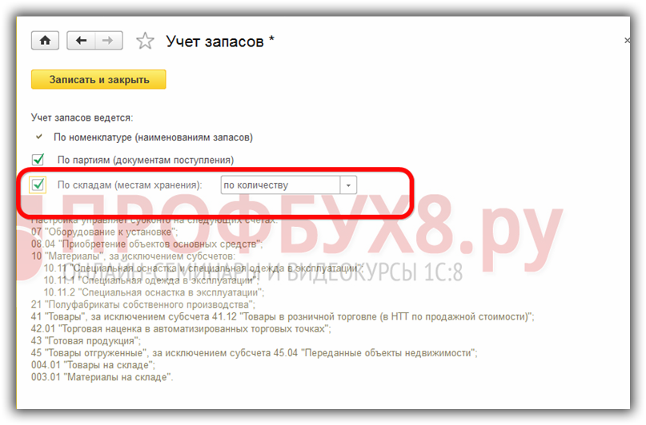Image resolution: width=646 pixels, height=425 pixels.
Task: Click the Учет запасов ведется heading
Action: [82, 117]
